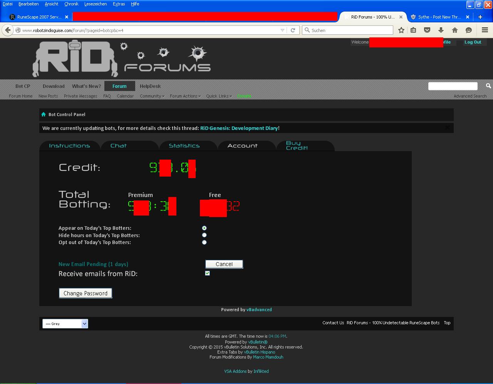Go to browser home page icon
This screenshot has width=493, height=384.
click(x=455, y=30)
